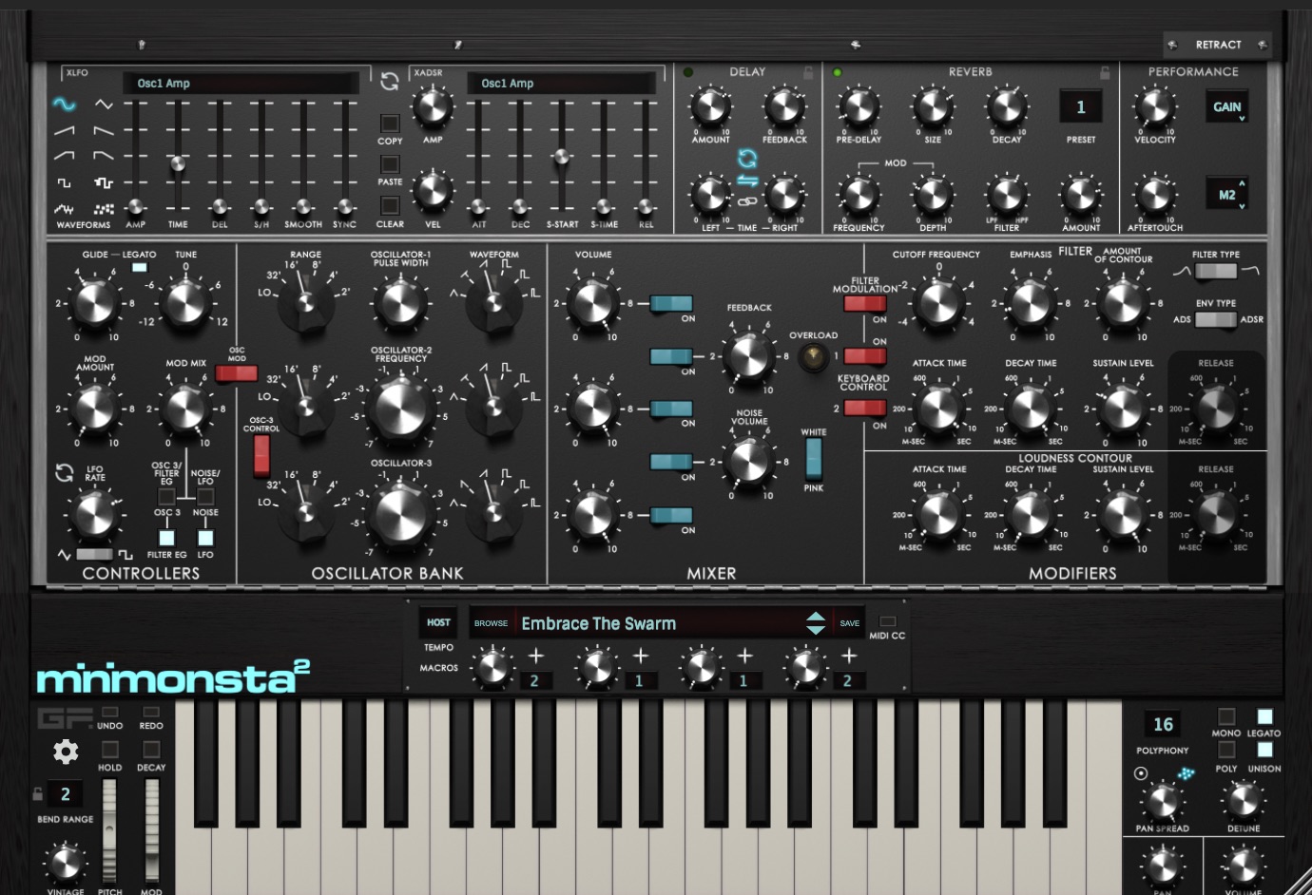The image size is (1312, 895).
Task: Click the plus next to the second macro knob
Action: (x=641, y=656)
